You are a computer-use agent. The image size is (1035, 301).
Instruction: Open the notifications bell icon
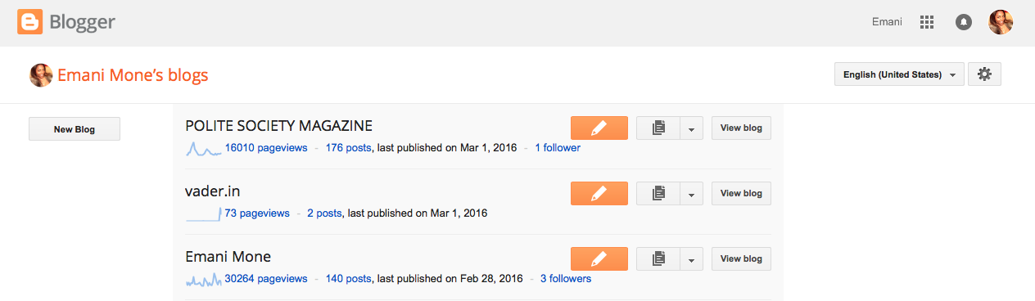[964, 22]
